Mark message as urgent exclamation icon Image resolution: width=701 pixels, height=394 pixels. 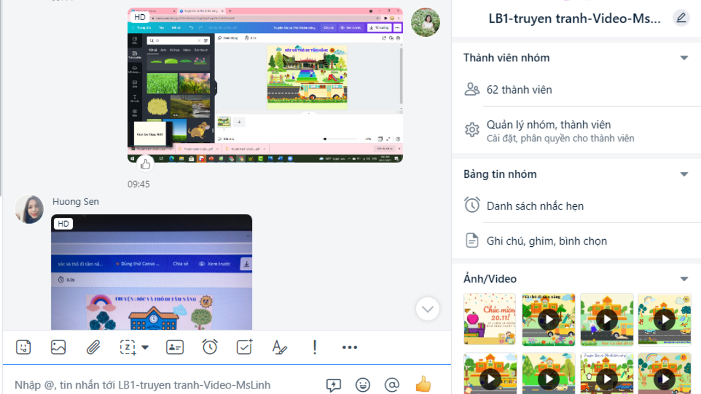314,347
